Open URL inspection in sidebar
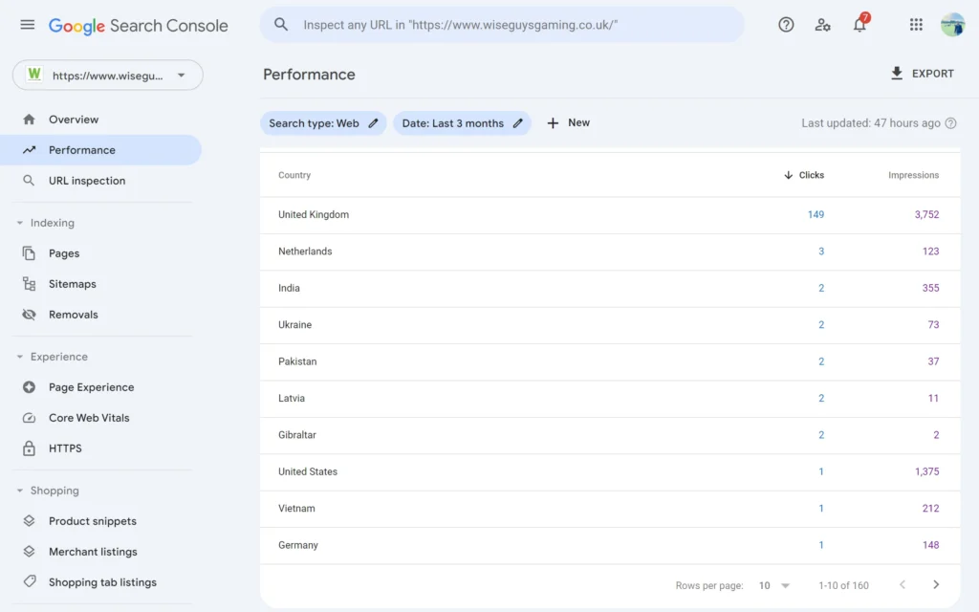 pyautogui.click(x=87, y=181)
